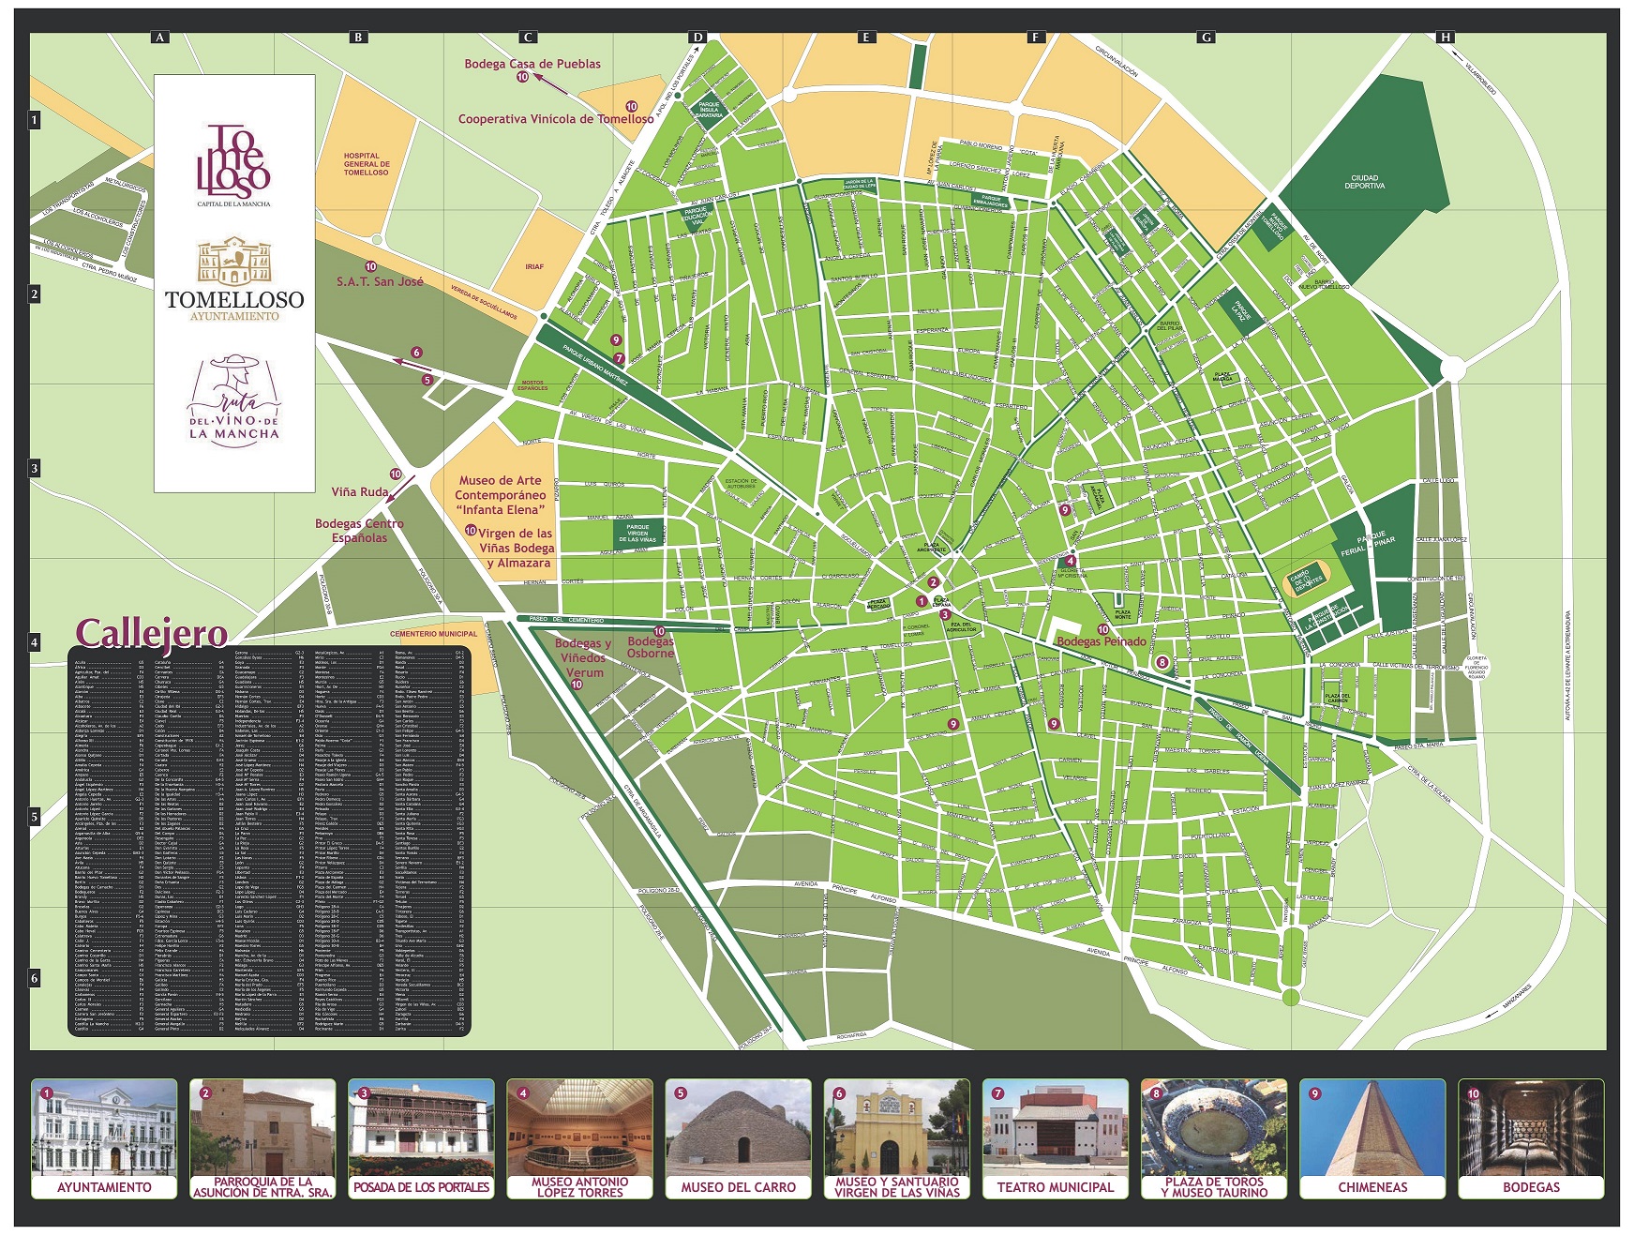
Task: Click map marker 2 near Plaza España
Action: click(933, 582)
